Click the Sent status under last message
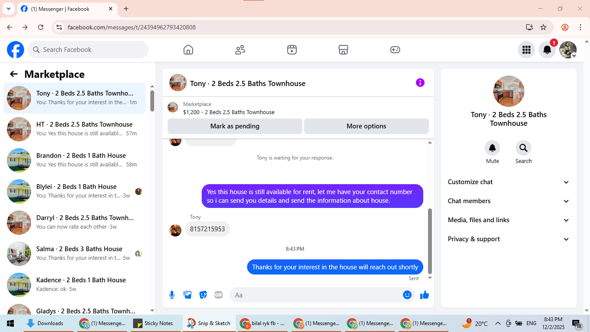This screenshot has width=590, height=332. coord(414,278)
